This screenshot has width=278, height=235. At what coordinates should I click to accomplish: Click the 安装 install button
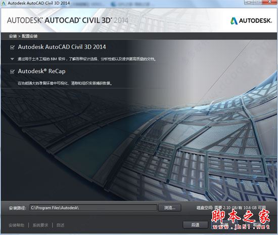coord(224,225)
